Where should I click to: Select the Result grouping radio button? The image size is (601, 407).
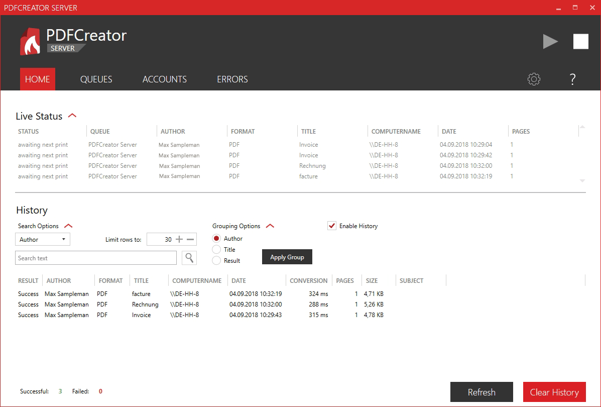coord(217,260)
